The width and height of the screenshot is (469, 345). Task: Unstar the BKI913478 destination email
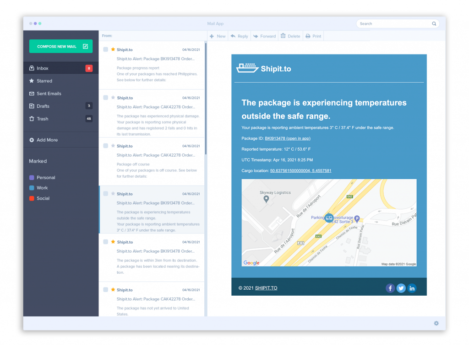click(113, 242)
